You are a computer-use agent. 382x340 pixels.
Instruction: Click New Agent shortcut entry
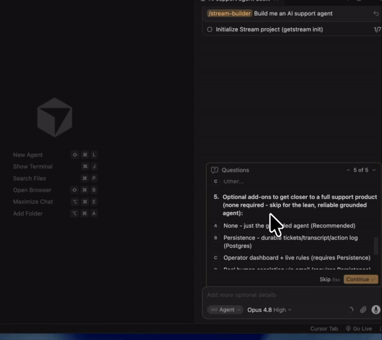(55, 155)
